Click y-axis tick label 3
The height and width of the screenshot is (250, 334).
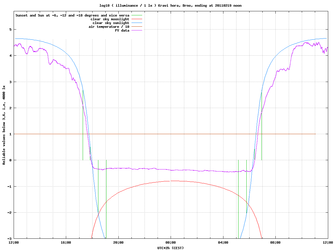click(10, 82)
